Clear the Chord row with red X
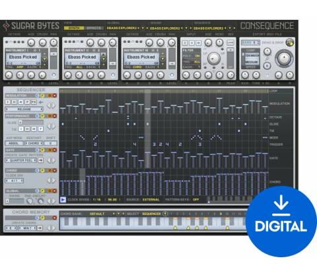The height and width of the screenshot is (277, 317). pyautogui.click(x=54, y=170)
